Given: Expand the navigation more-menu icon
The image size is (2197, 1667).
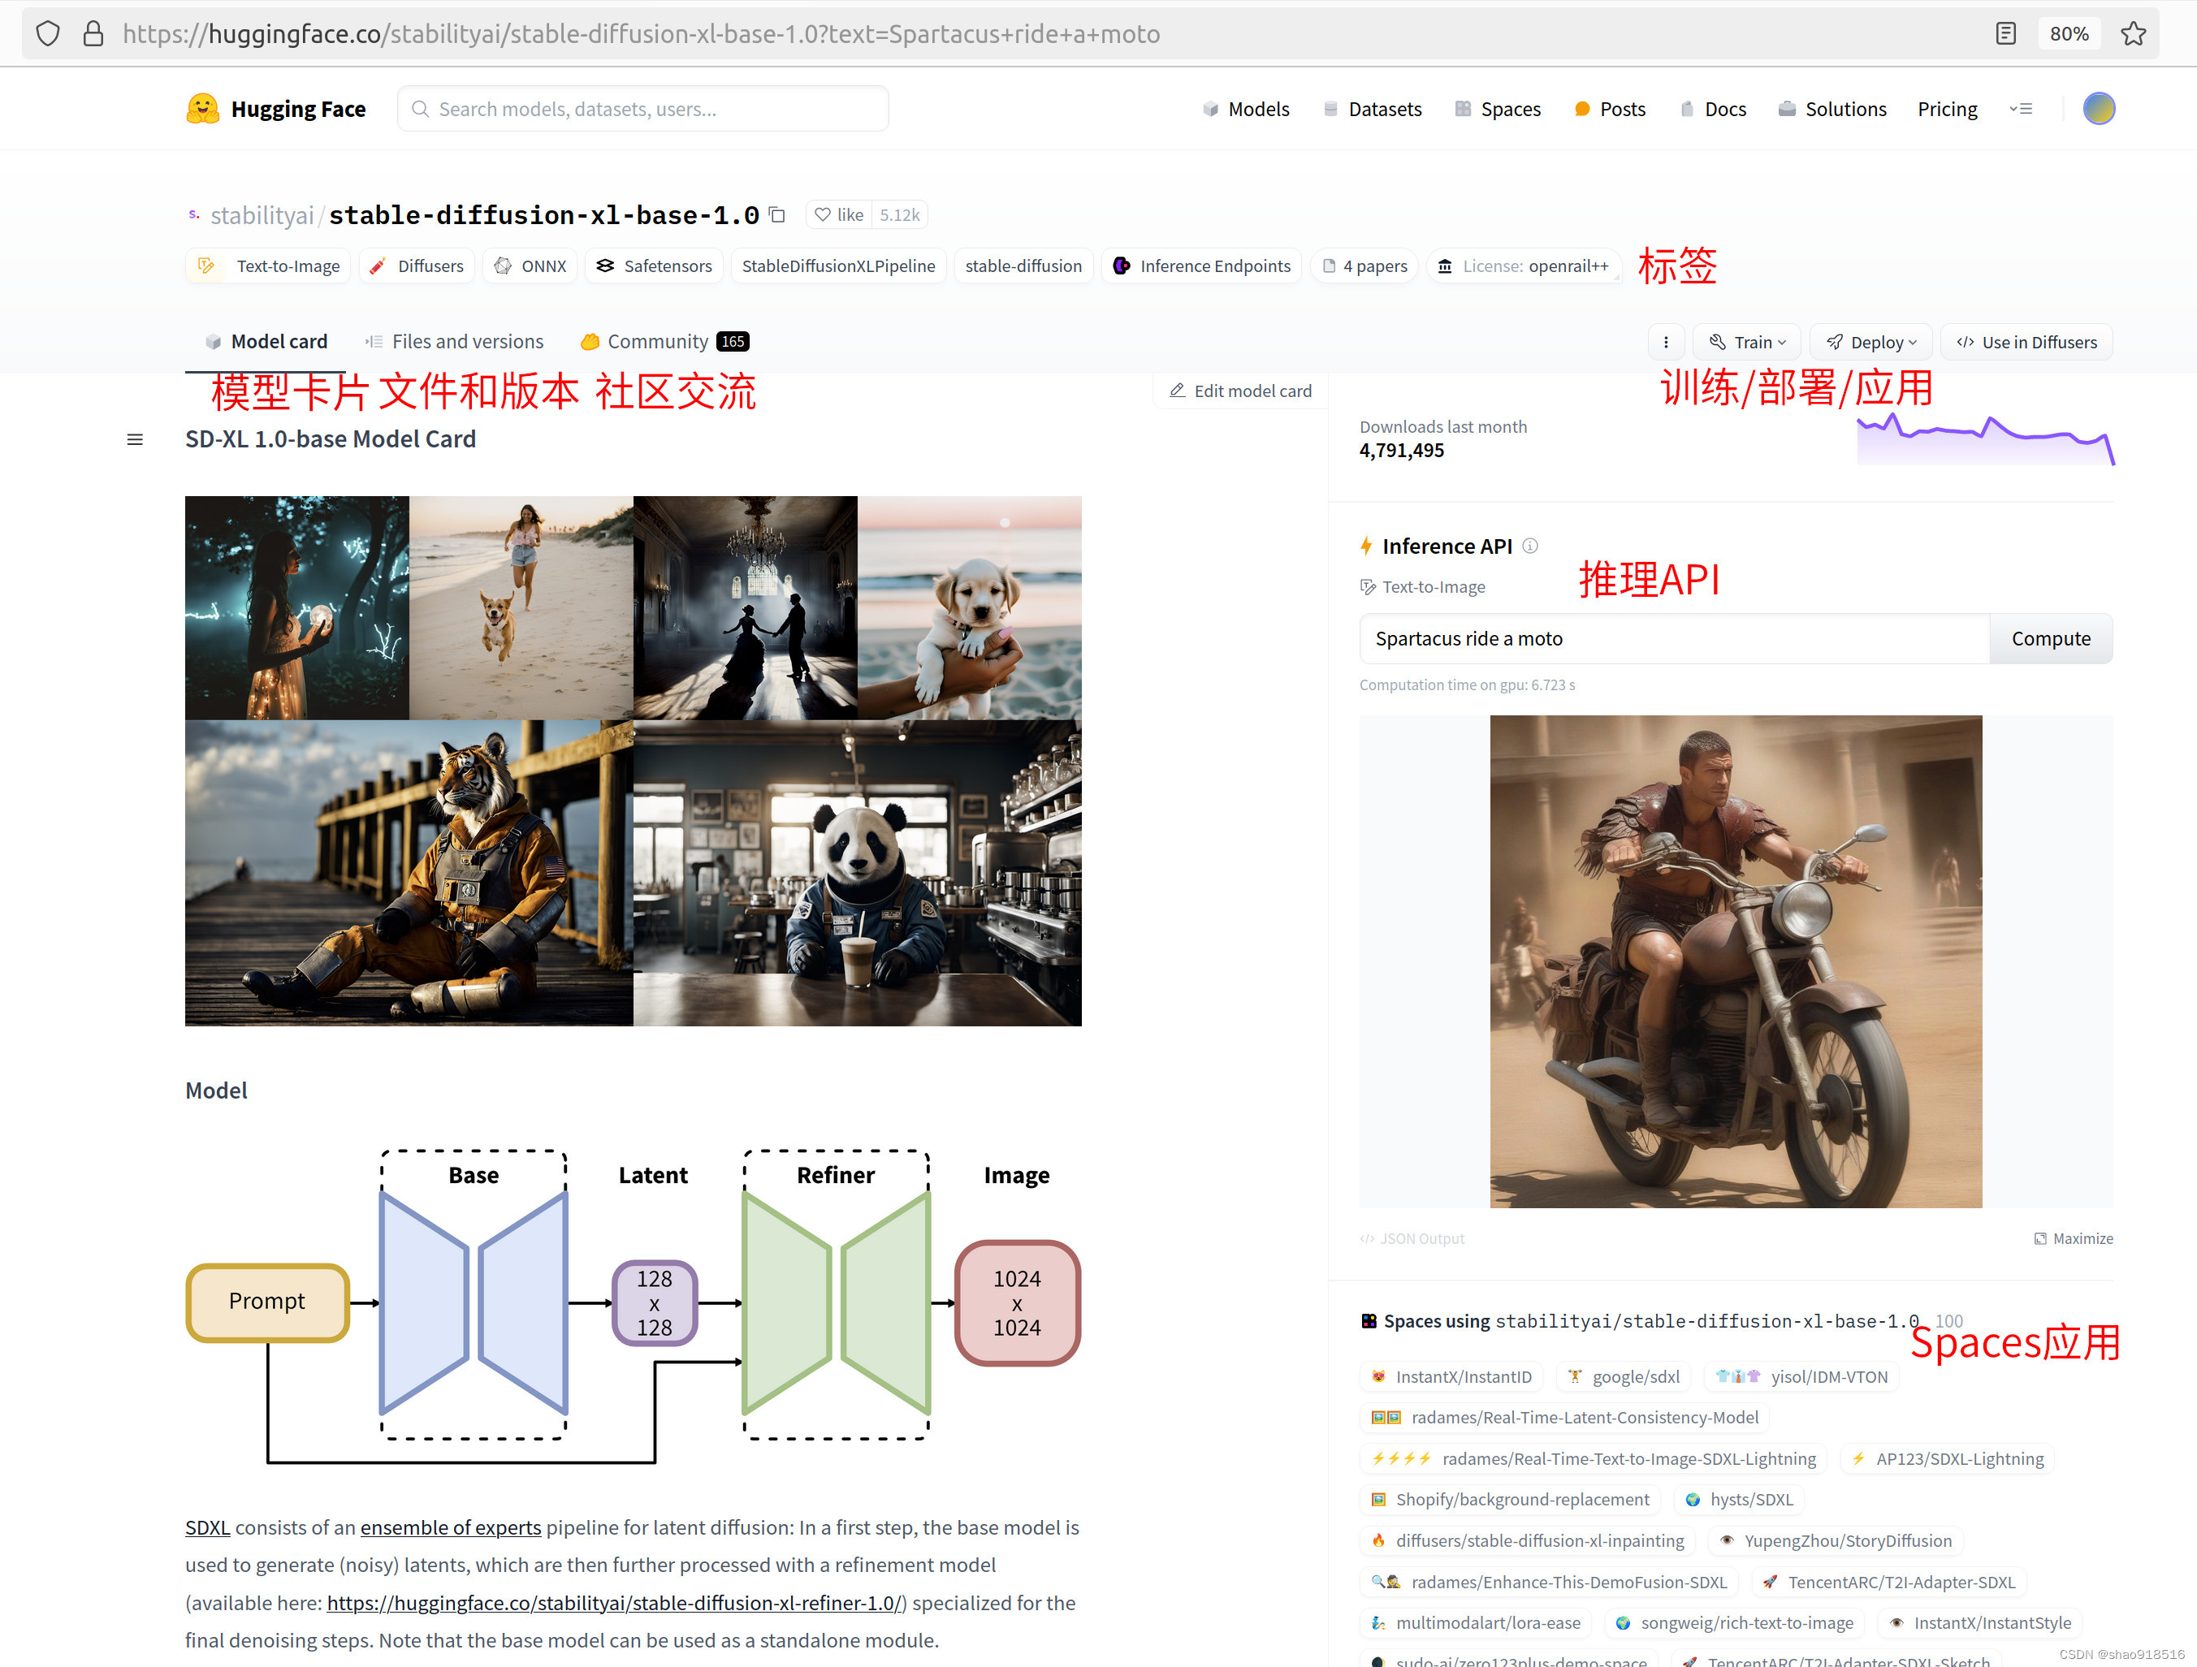Looking at the screenshot, I should pos(2020,110).
